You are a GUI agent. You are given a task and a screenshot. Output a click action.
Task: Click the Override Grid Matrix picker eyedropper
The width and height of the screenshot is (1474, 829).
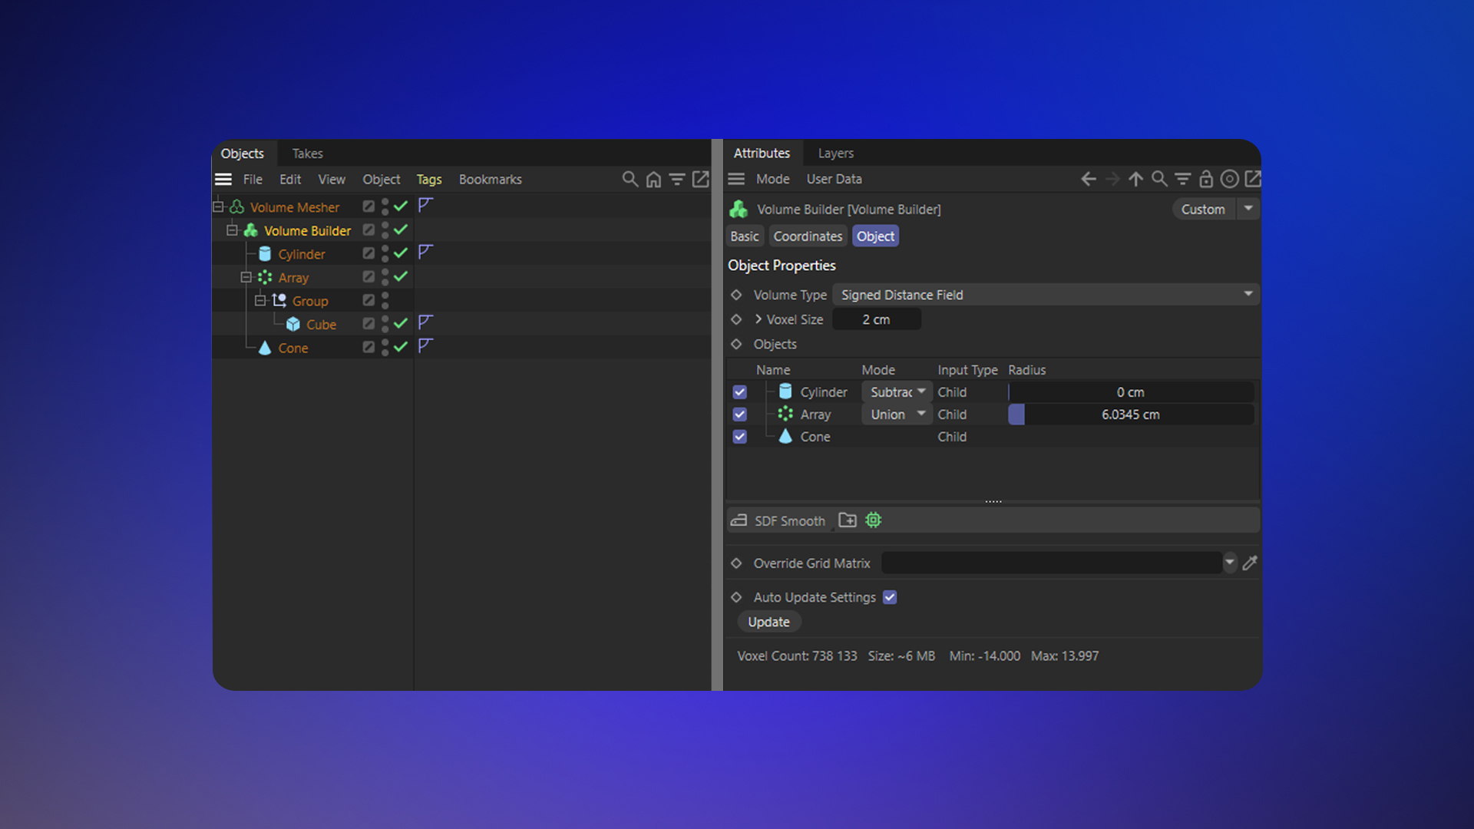(1250, 563)
